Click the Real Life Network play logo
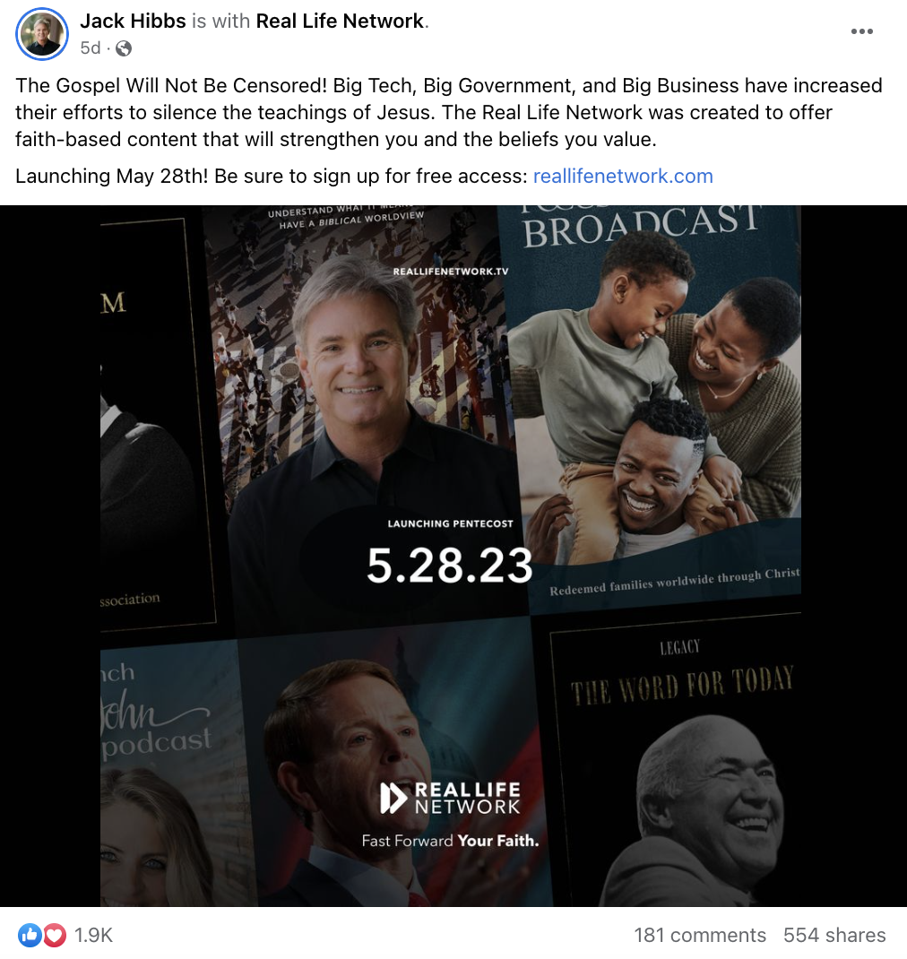 [392, 799]
